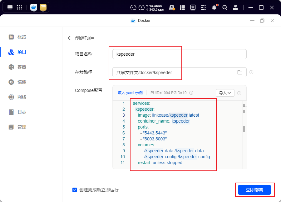
Task: Expand the 导入 dropdown
Action: (225, 93)
